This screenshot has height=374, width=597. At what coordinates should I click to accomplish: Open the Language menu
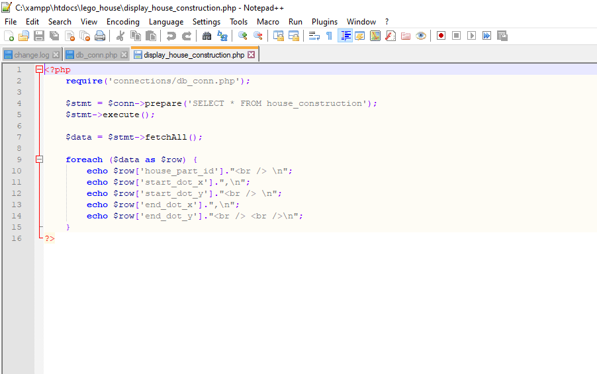click(x=166, y=22)
